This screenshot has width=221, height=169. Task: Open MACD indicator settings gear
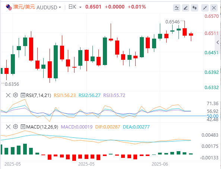click(16, 127)
